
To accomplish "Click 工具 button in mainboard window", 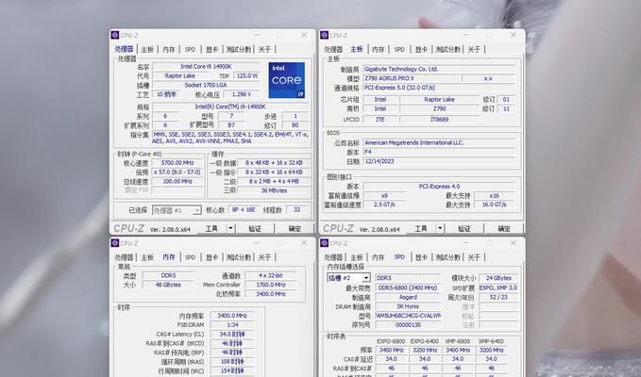I will (421, 228).
